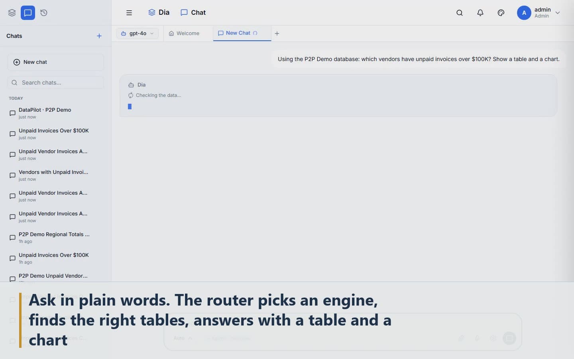Screen dimensions: 574x359
Task: Open the DataPilot · P2P Demo chat
Action: tap(55, 113)
